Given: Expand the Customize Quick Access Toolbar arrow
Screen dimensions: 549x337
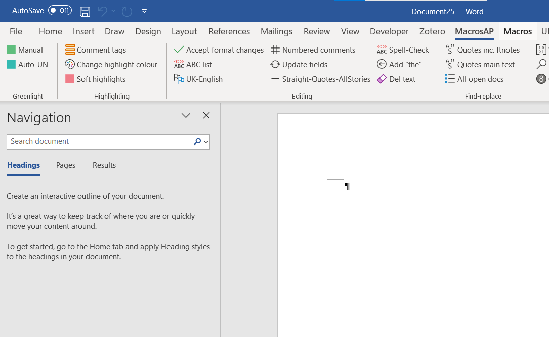Looking at the screenshot, I should tap(145, 11).
